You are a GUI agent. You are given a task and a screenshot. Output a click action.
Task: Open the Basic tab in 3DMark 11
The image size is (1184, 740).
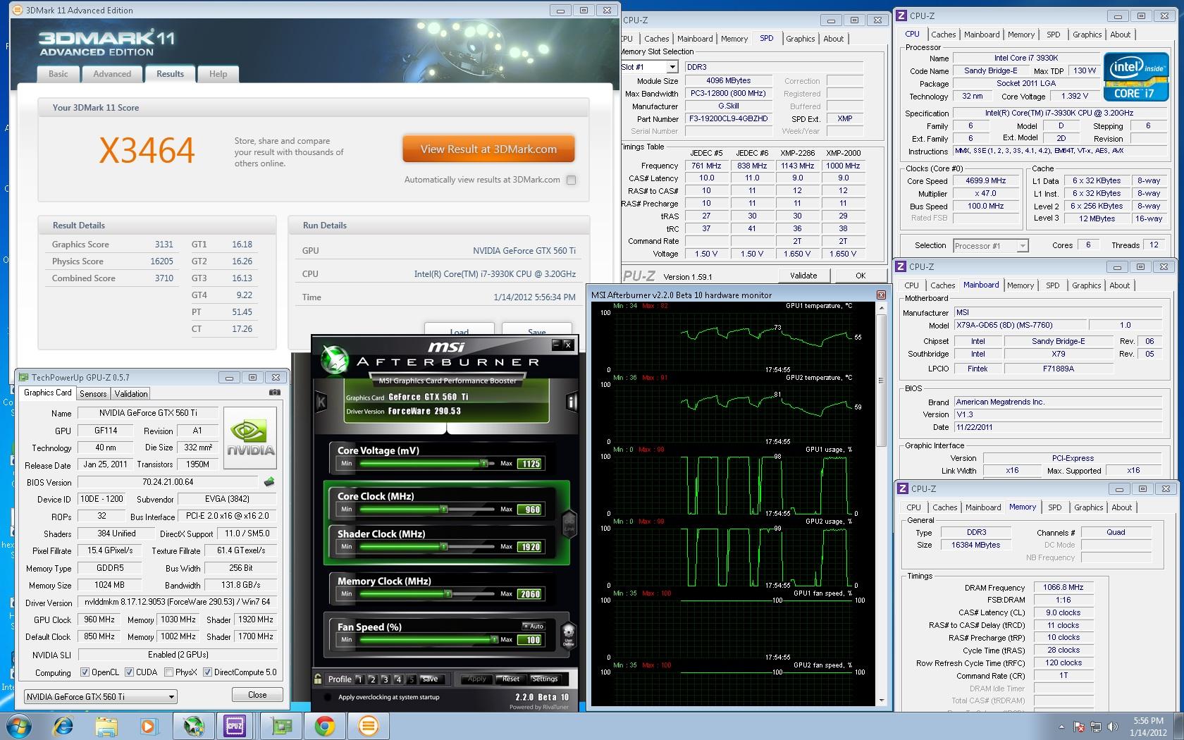tap(58, 74)
